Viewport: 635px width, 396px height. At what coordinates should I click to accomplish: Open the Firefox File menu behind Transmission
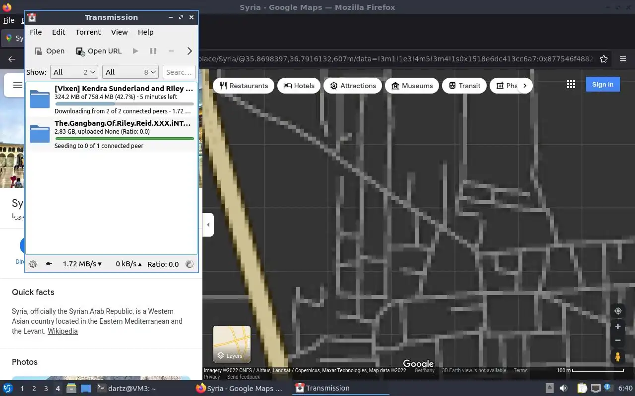[x=9, y=20]
